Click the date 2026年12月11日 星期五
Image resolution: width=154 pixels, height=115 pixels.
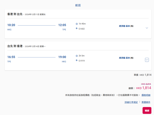pyautogui.click(x=35, y=15)
